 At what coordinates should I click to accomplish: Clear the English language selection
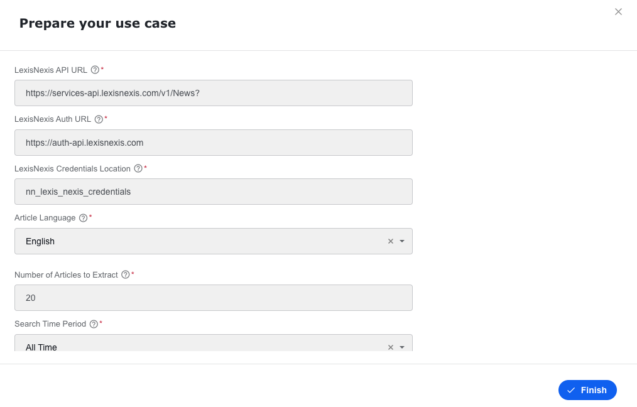tap(390, 241)
